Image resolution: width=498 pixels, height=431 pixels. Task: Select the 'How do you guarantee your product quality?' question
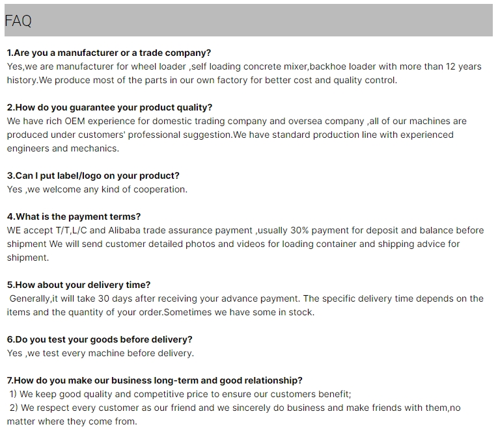[x=109, y=107]
